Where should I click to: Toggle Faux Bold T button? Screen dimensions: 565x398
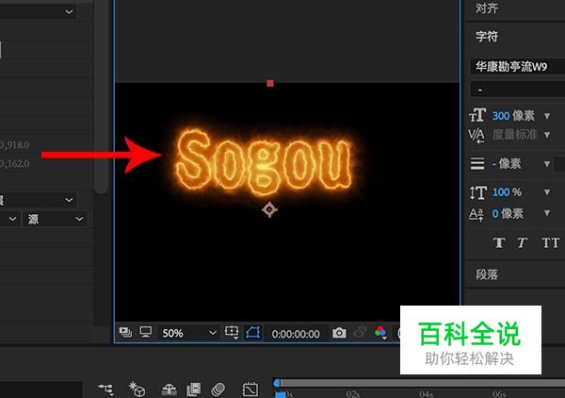[x=499, y=242]
